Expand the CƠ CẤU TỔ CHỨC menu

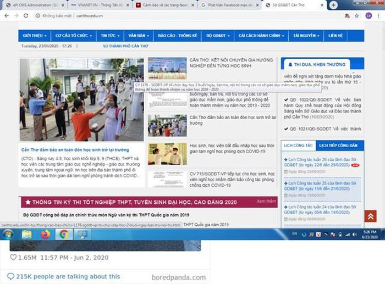(74, 35)
